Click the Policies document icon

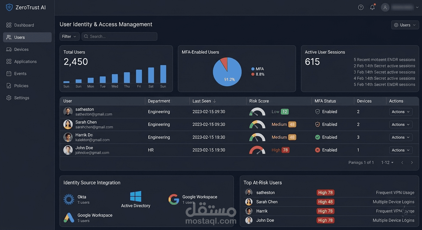(x=9, y=86)
